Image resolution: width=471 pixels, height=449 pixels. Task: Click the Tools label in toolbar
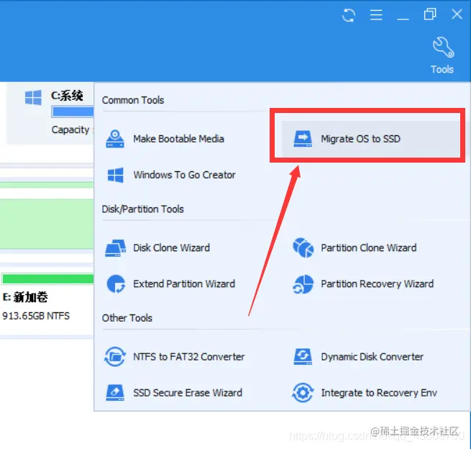442,69
